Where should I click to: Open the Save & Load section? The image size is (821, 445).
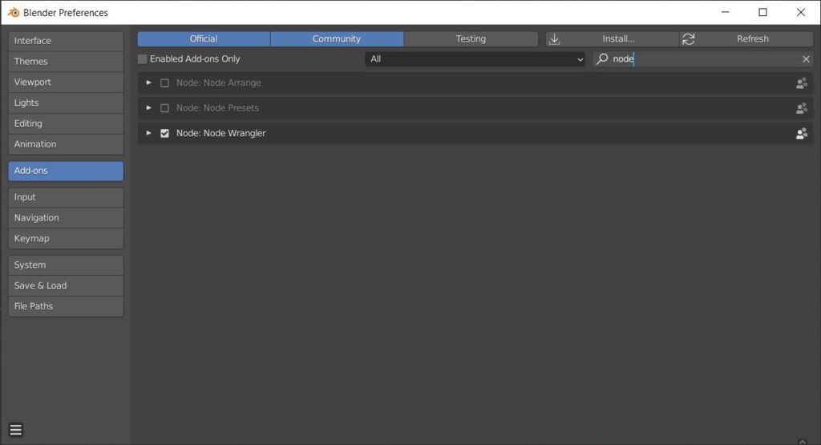[66, 286]
